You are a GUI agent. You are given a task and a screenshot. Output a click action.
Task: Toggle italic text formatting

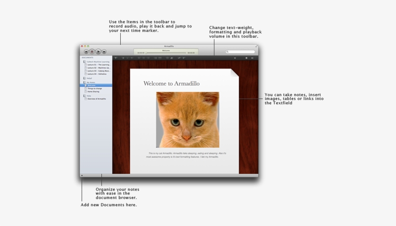tap(127, 58)
